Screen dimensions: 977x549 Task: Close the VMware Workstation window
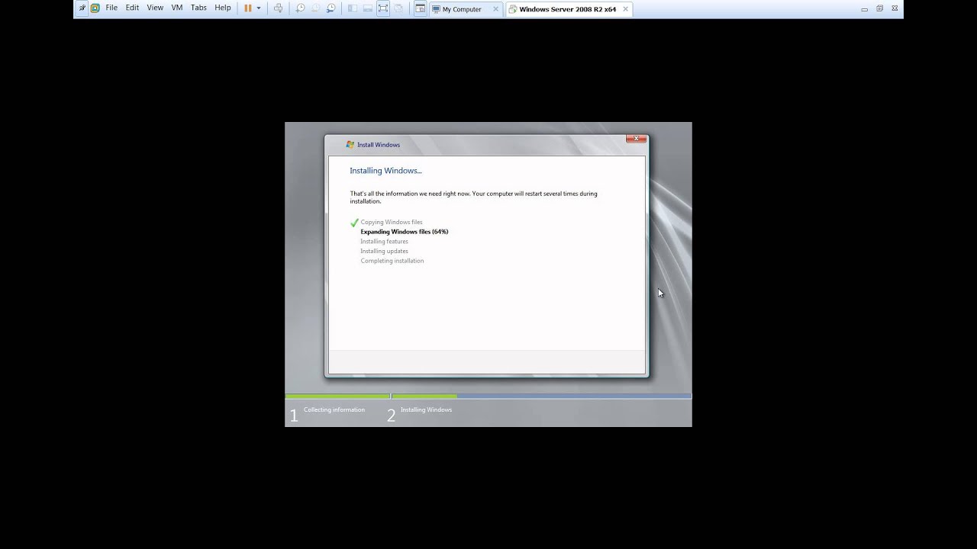pyautogui.click(x=895, y=8)
